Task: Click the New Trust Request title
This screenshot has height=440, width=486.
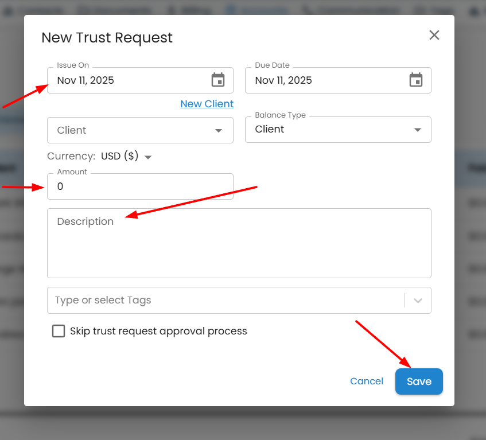Action: [107, 38]
